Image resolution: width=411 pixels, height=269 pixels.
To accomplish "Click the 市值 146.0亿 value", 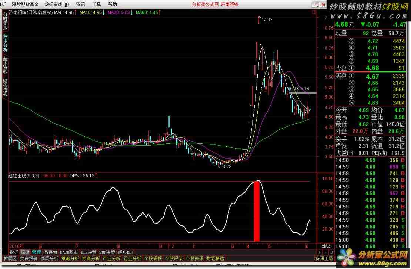I will coord(395,124).
